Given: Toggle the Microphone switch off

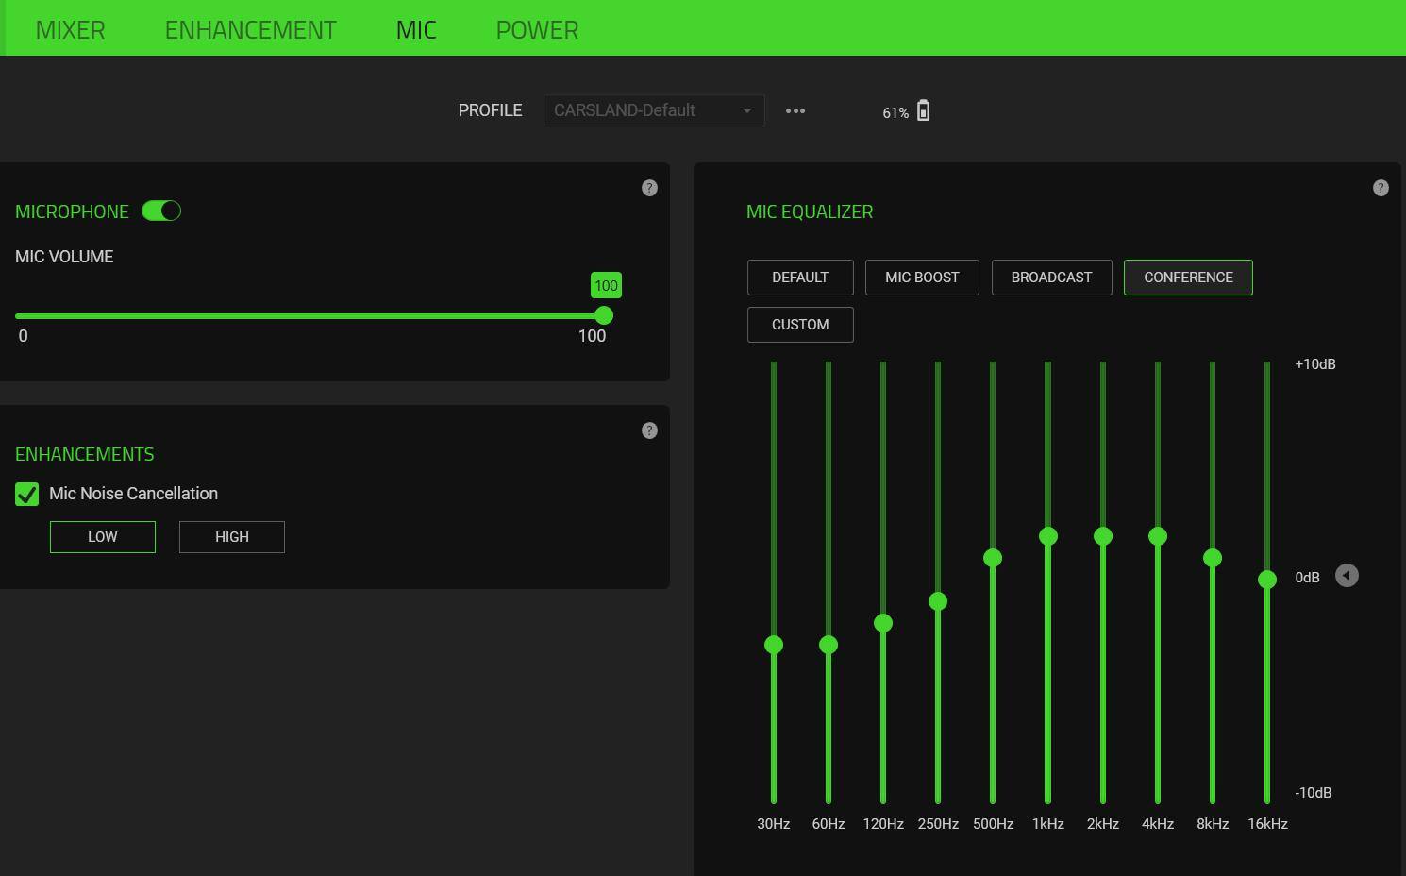Looking at the screenshot, I should coord(161,211).
